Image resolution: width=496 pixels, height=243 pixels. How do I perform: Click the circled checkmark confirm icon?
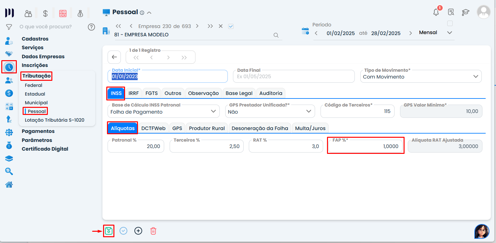[x=123, y=231]
